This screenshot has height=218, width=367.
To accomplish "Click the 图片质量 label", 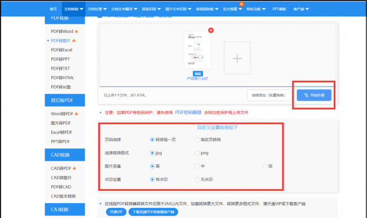I will click(113, 166).
